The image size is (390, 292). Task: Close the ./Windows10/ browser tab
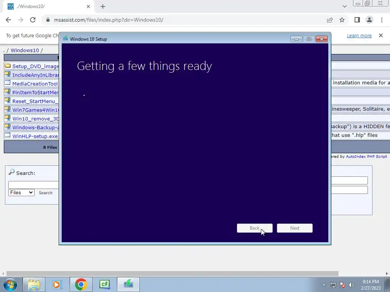tap(88, 6)
